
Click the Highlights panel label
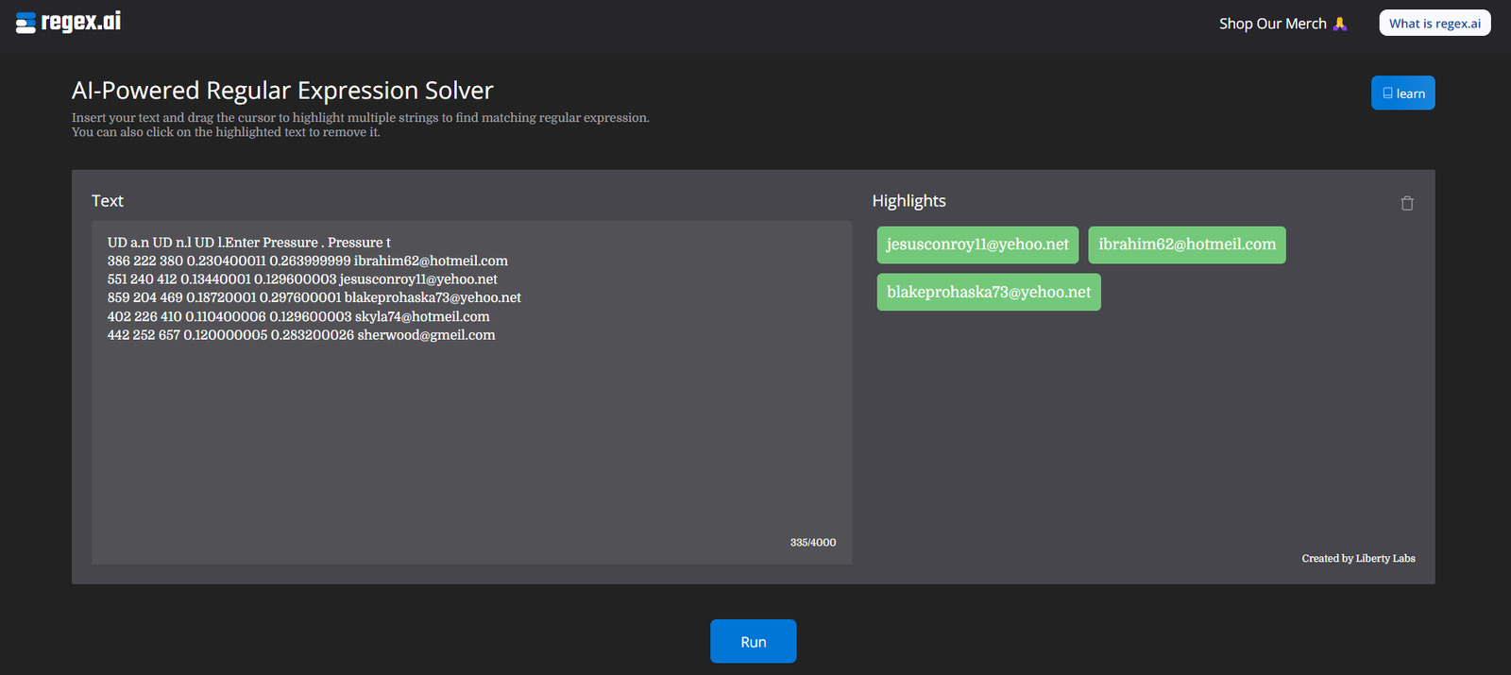point(908,201)
